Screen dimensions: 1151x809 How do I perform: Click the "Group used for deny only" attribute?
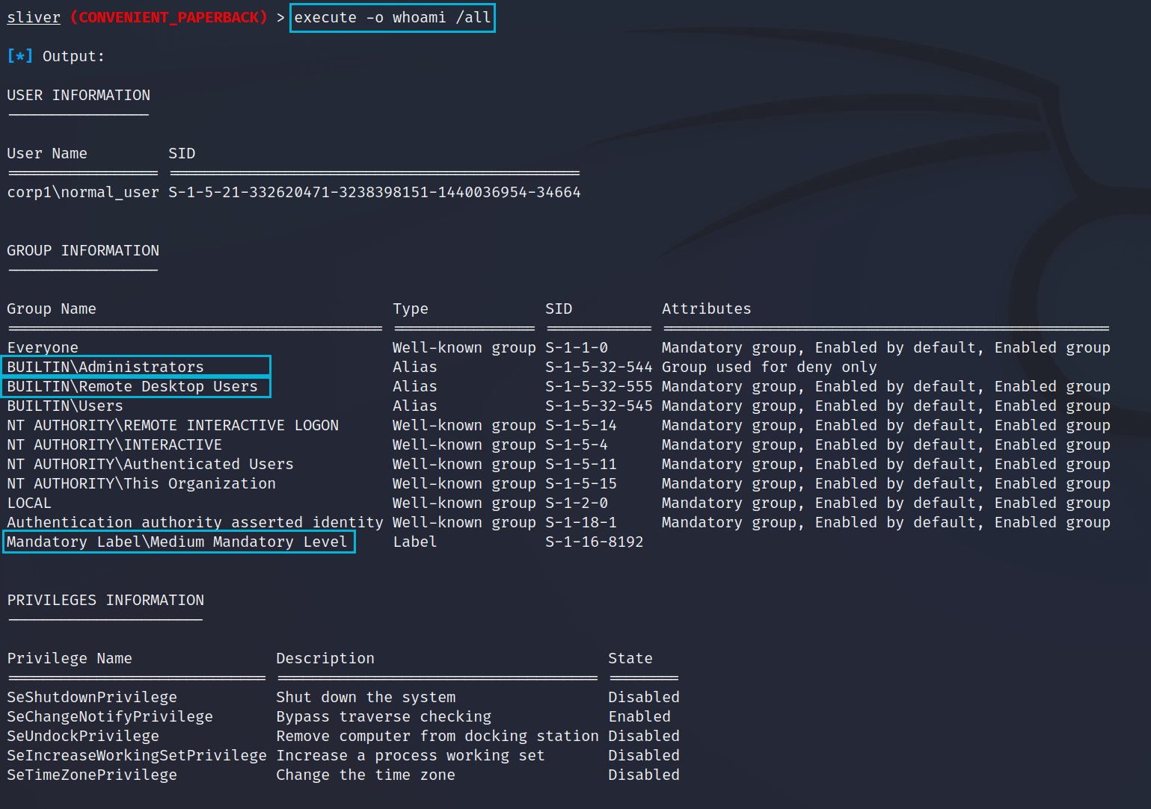pyautogui.click(x=769, y=367)
